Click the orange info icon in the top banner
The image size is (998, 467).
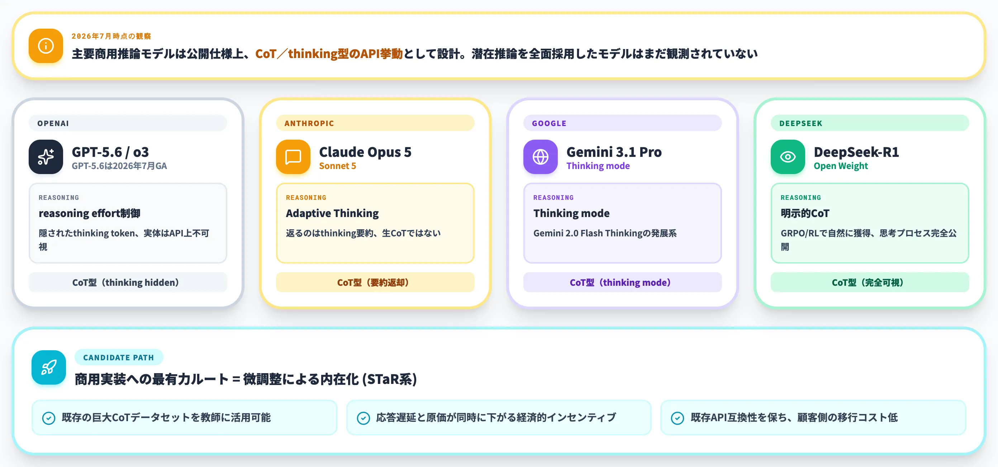click(46, 46)
